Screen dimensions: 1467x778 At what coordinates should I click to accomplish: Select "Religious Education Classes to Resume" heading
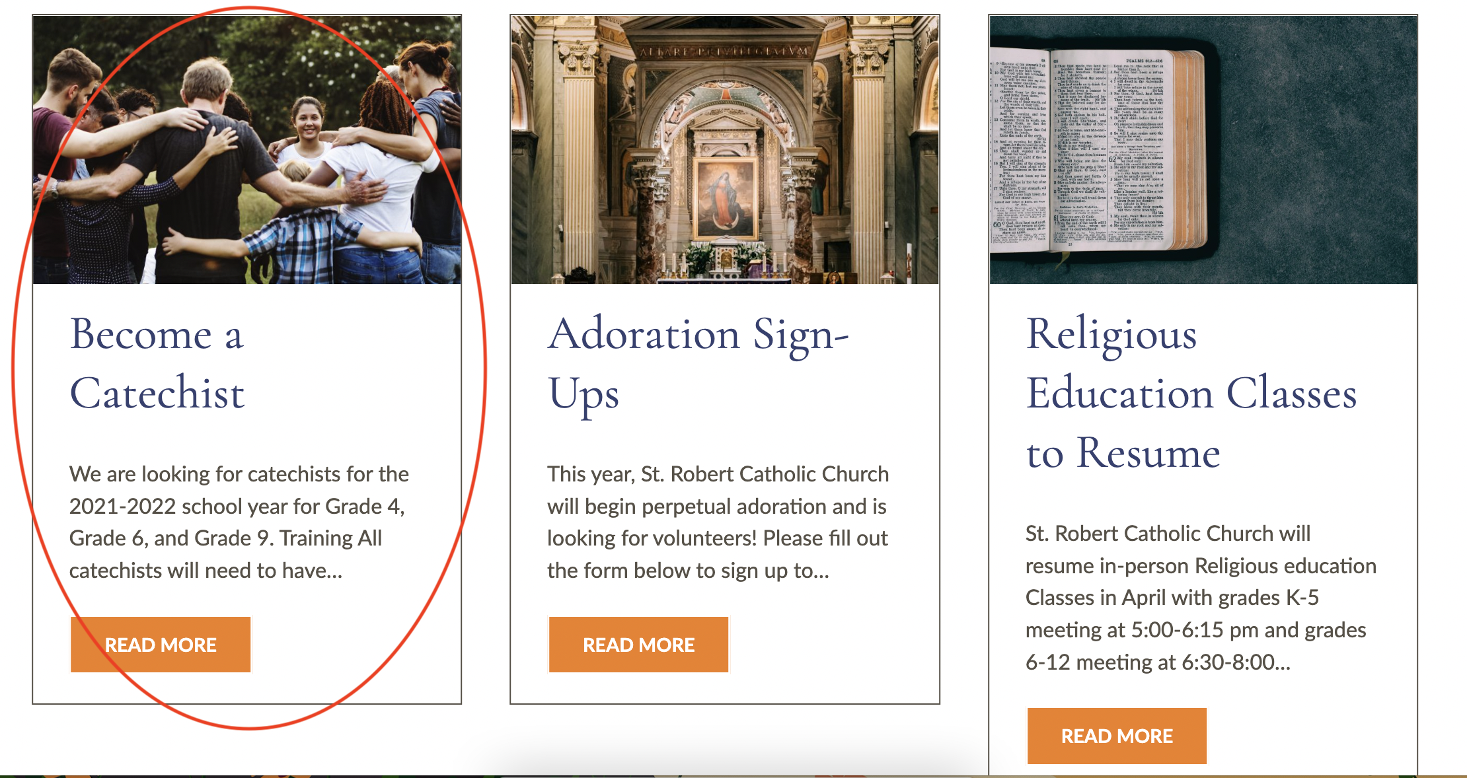(1191, 393)
